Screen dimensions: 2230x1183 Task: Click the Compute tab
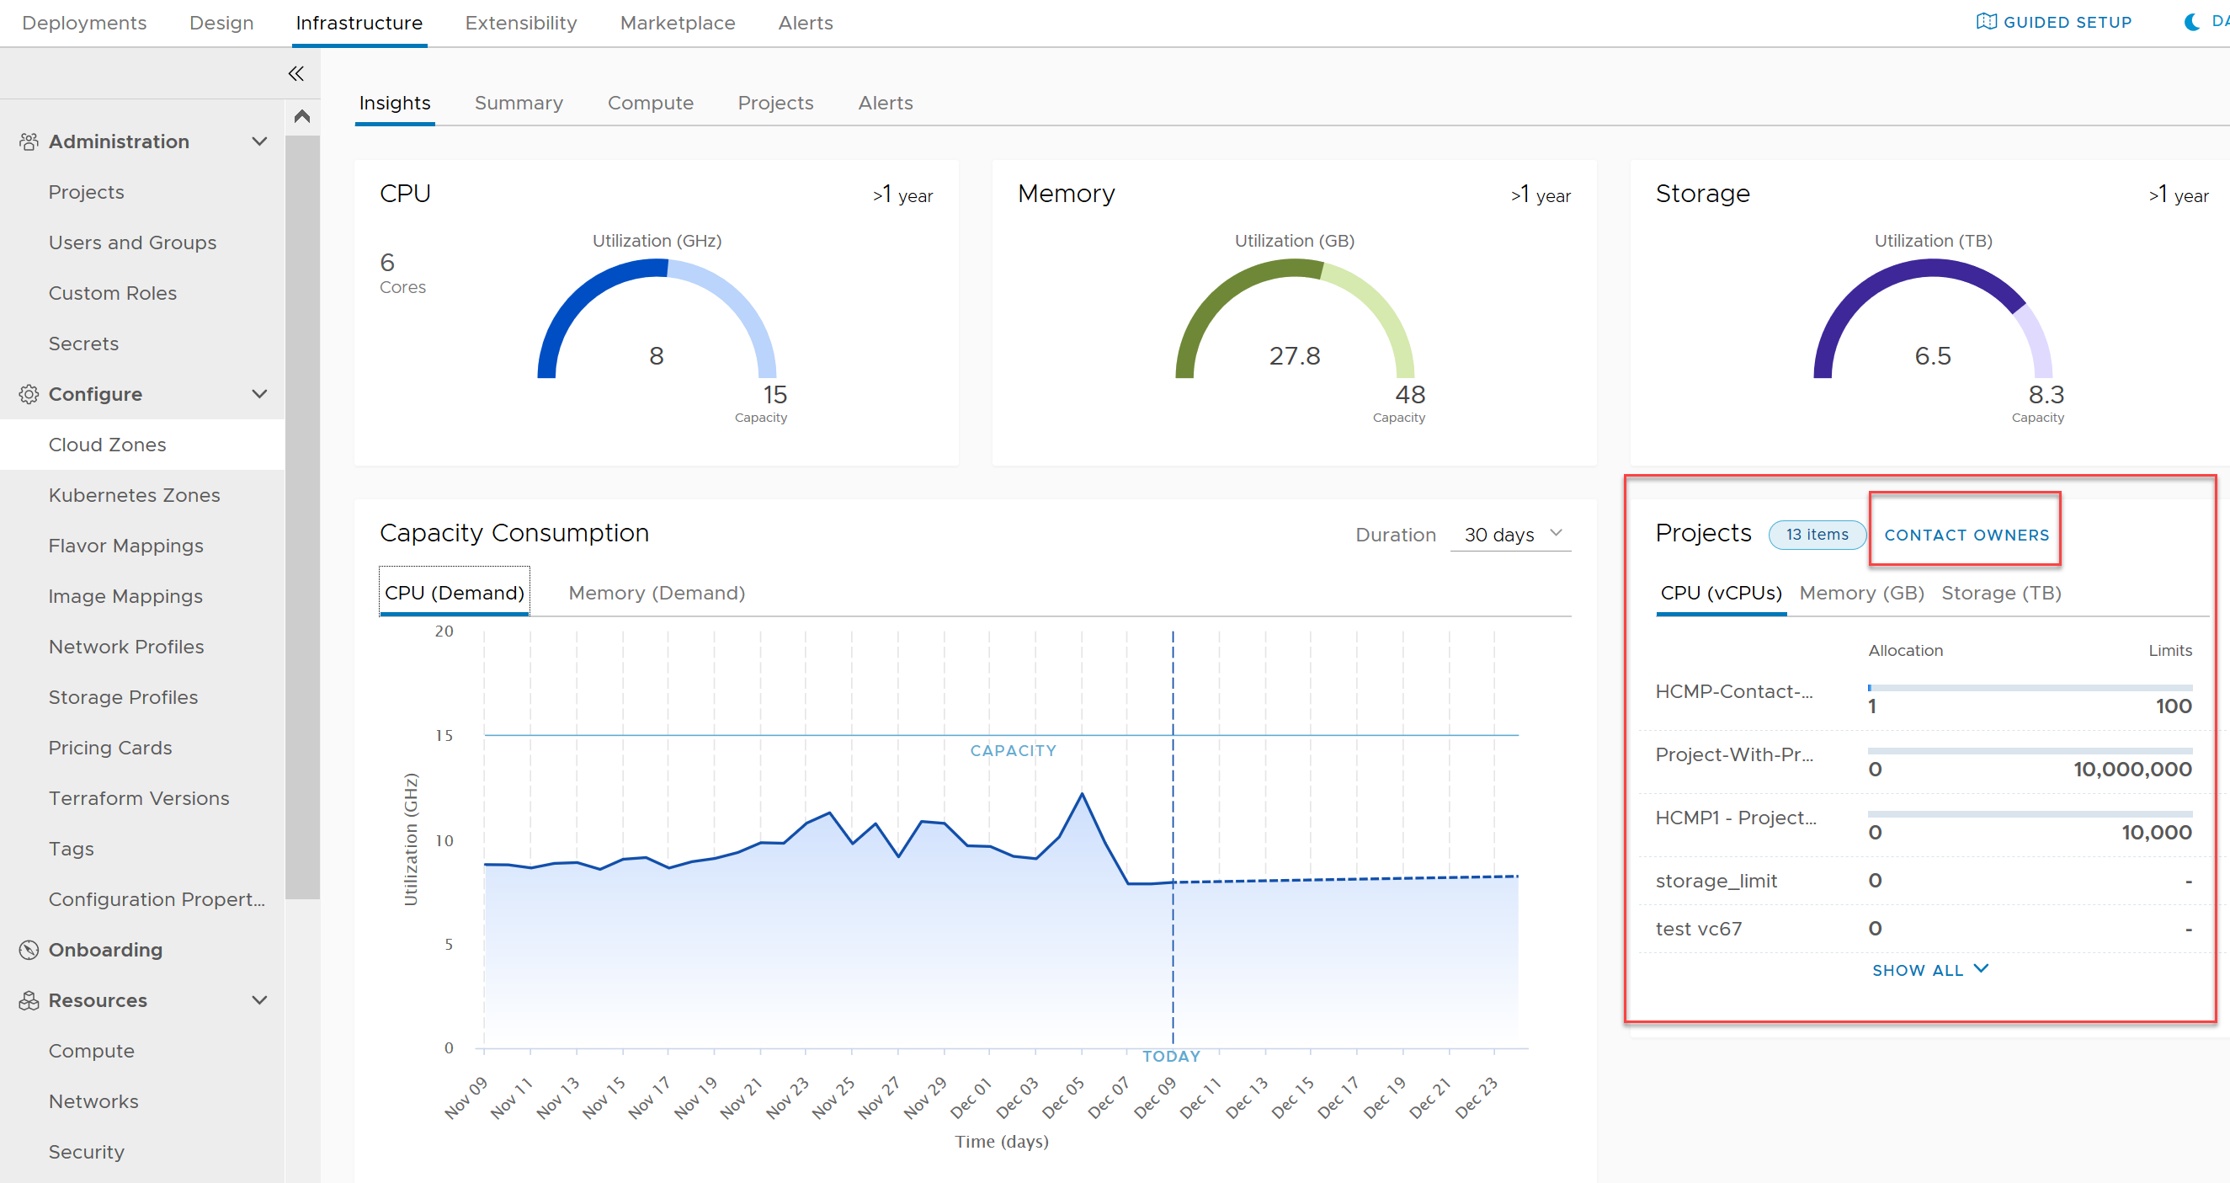click(652, 102)
